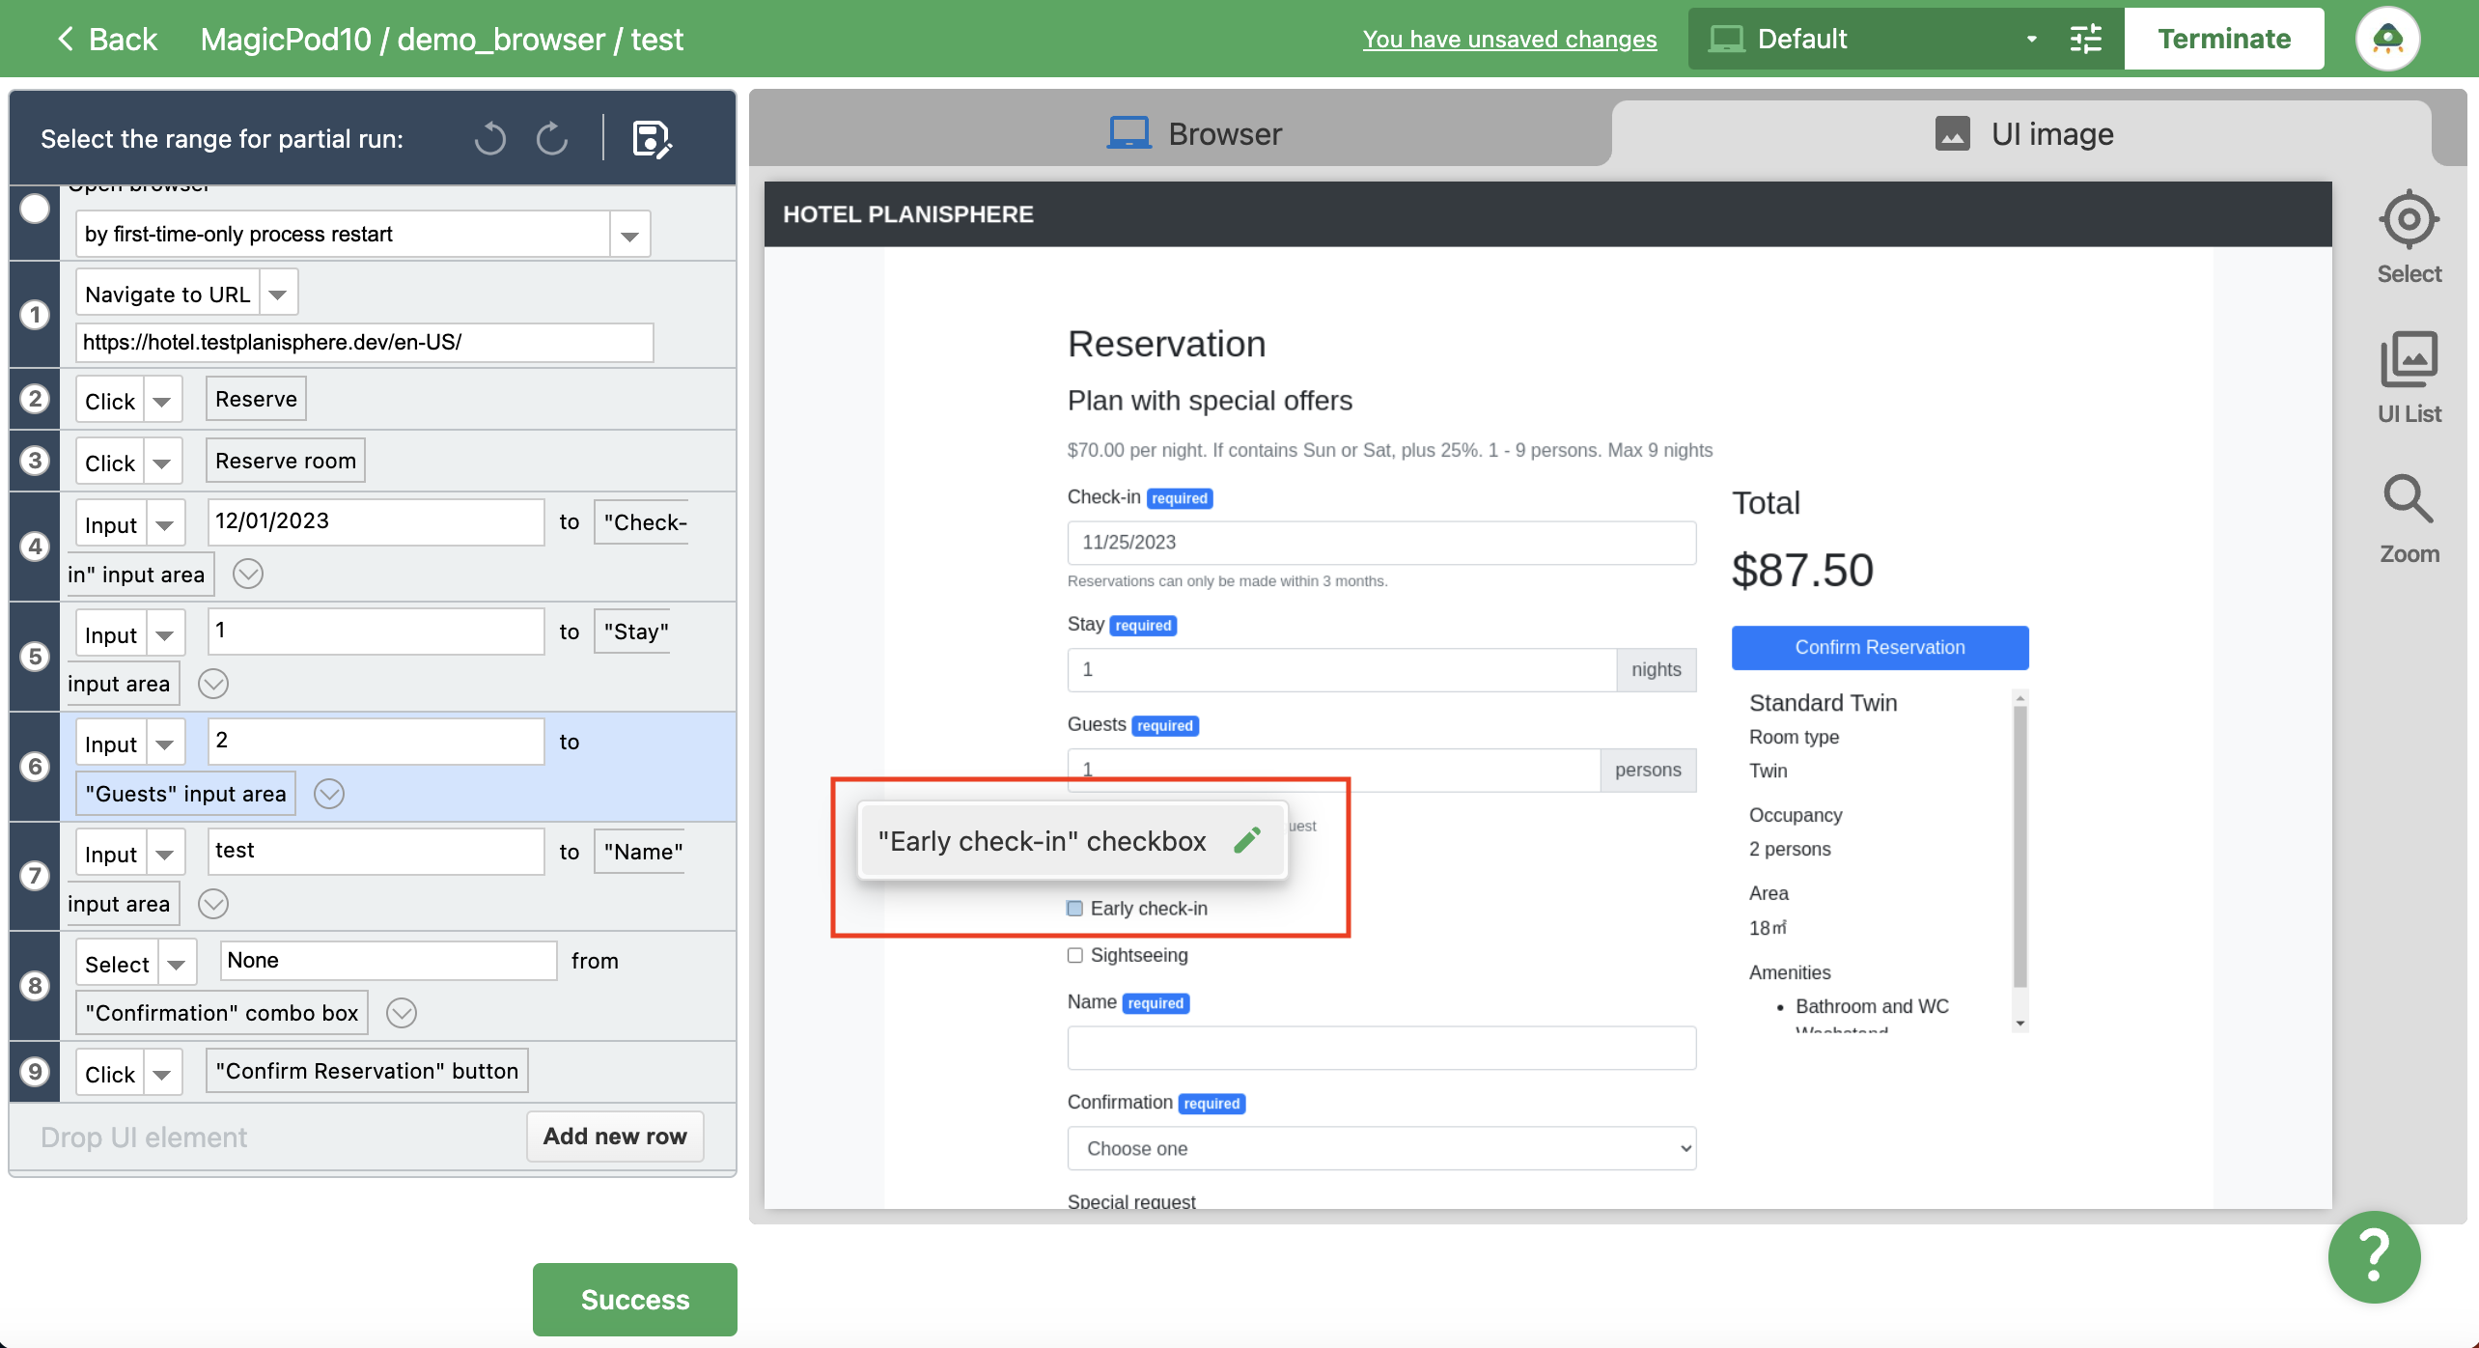Open Input command dropdown in step 6
Image resolution: width=2479 pixels, height=1348 pixels.
pyautogui.click(x=165, y=744)
